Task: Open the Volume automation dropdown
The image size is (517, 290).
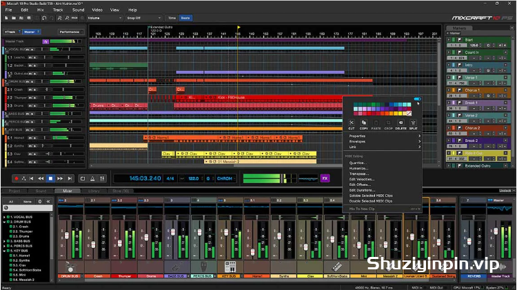Action: click(x=105, y=18)
